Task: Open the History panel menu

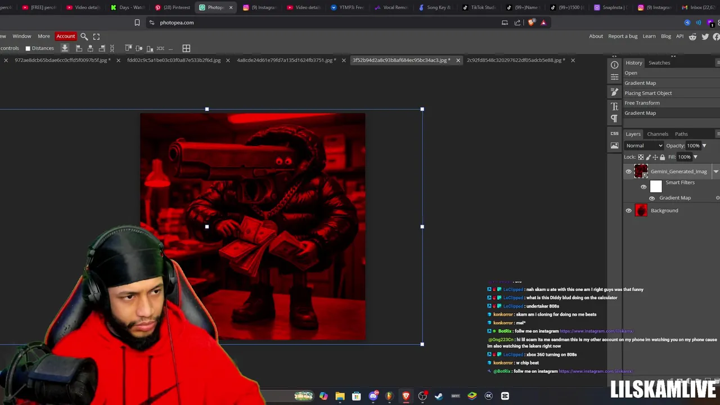Action: [718, 62]
